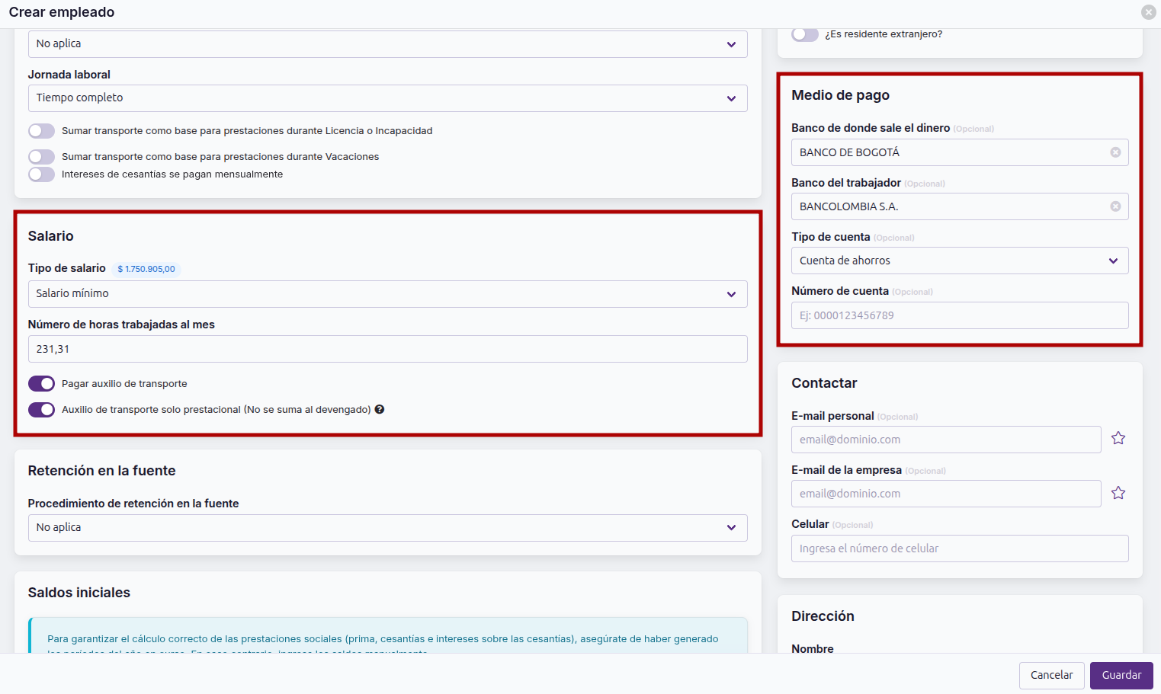Viewport: 1161px width, 694px height.
Task: Open Banco del trabajador selector
Action: (x=960, y=206)
